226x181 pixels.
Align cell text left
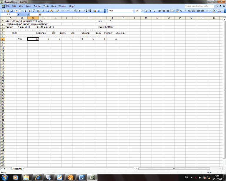[160, 11]
